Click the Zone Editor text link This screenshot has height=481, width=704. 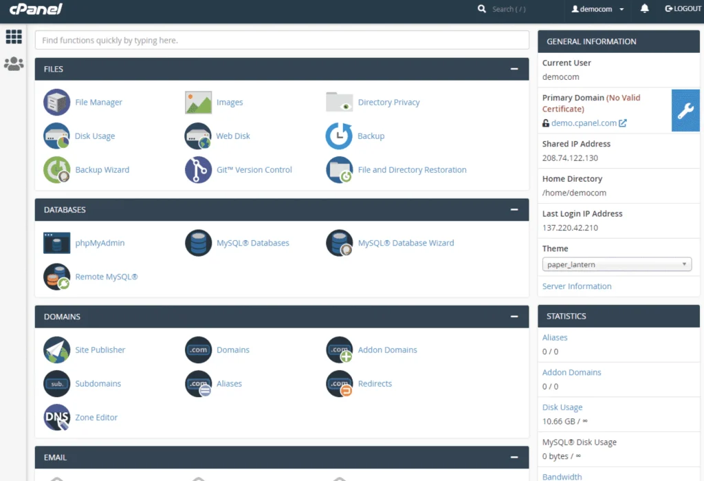point(96,417)
